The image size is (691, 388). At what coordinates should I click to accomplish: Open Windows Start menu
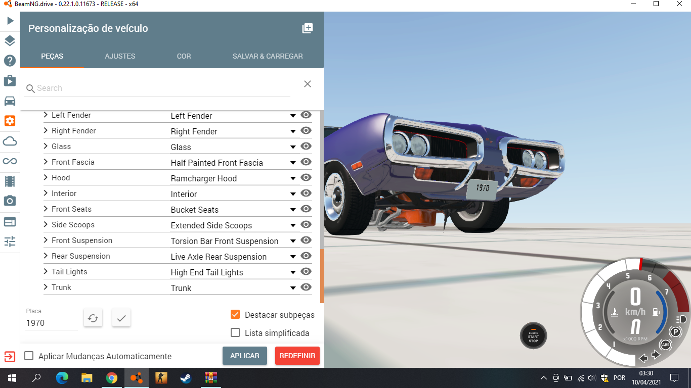coord(12,378)
